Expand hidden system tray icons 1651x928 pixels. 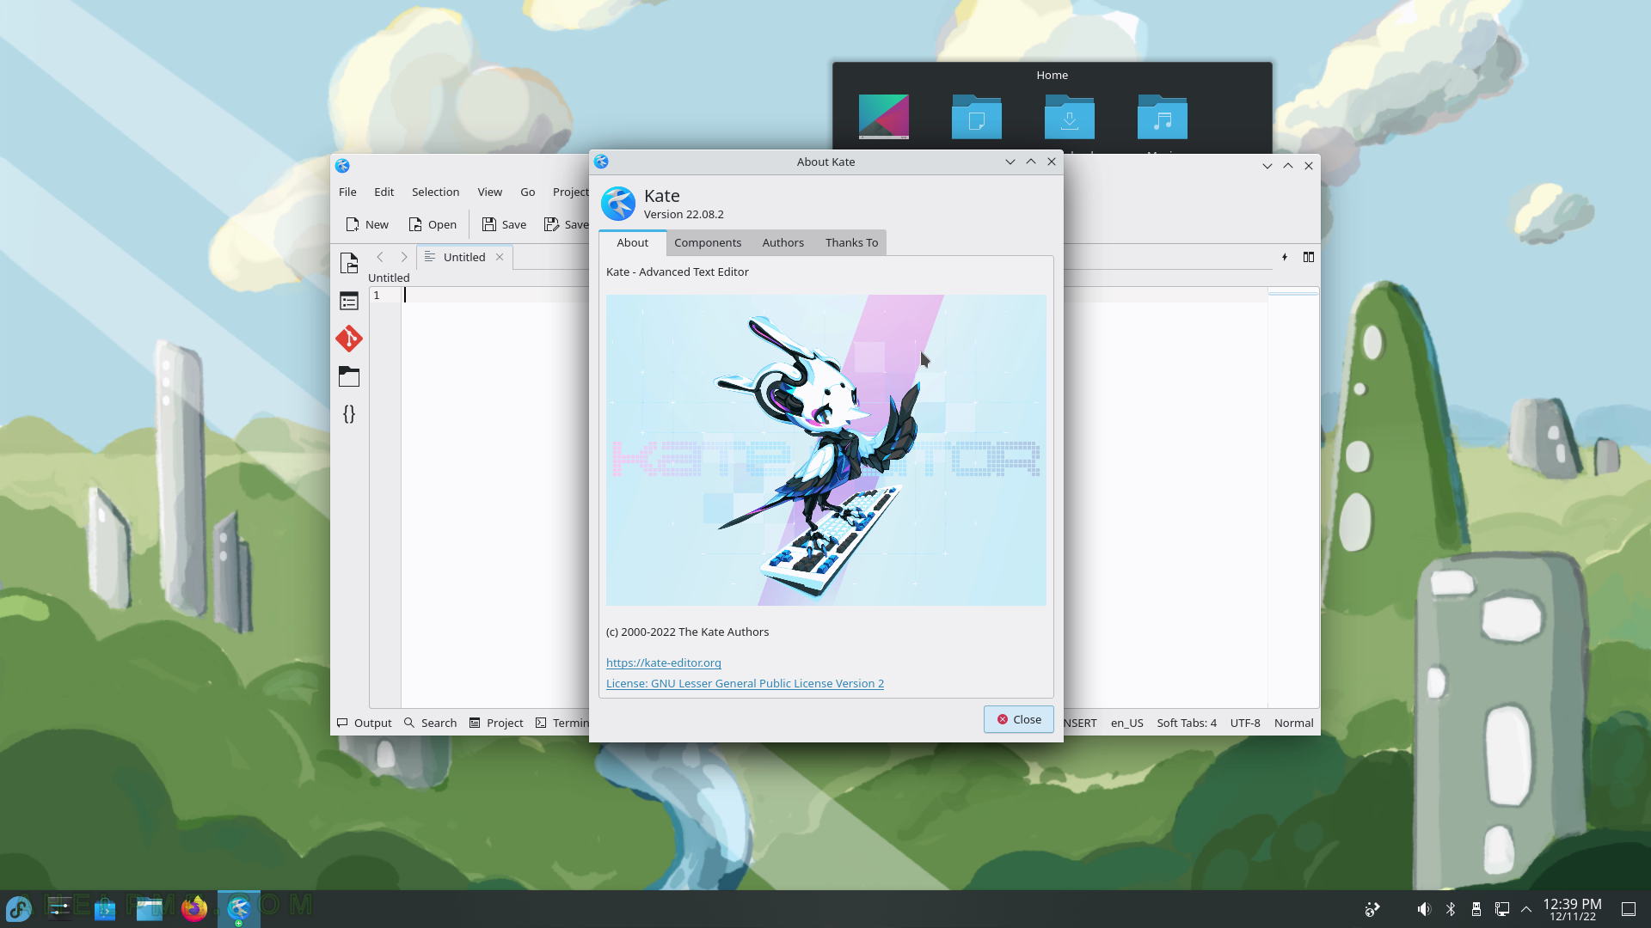(x=1527, y=909)
